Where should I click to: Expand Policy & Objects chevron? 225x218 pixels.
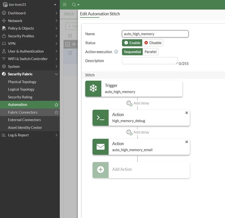coord(56,28)
